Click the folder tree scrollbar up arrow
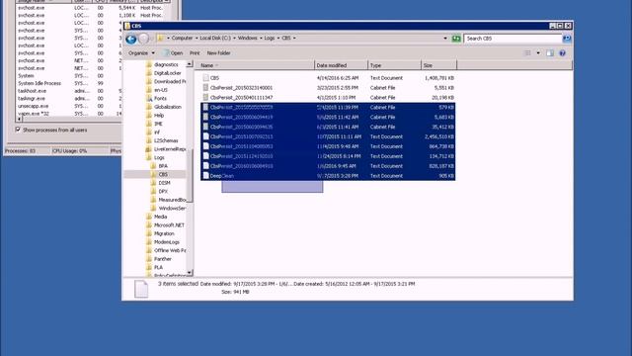Viewport: 632px width, 356px height. 189,64
